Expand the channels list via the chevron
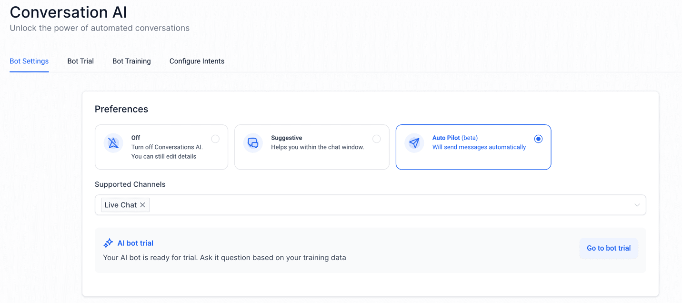This screenshot has width=682, height=303. [x=637, y=204]
